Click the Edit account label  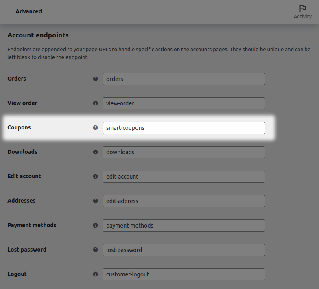(24, 176)
